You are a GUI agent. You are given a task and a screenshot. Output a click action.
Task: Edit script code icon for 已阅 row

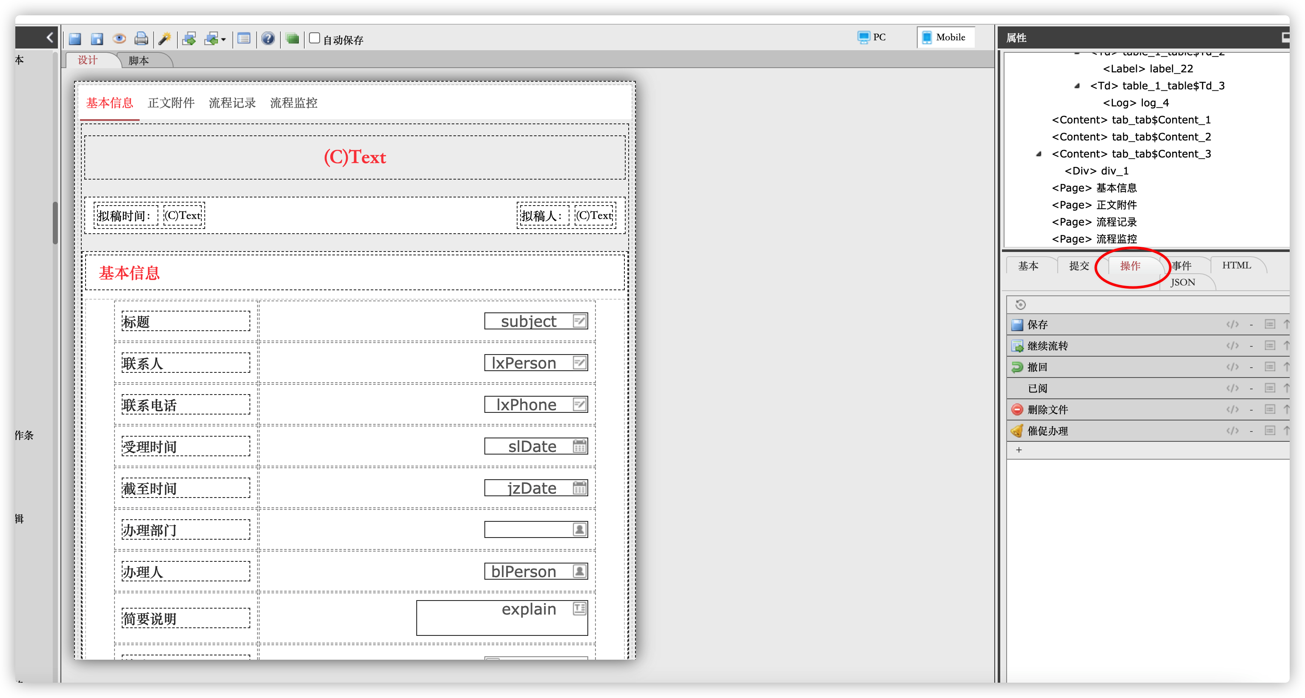pyautogui.click(x=1232, y=389)
